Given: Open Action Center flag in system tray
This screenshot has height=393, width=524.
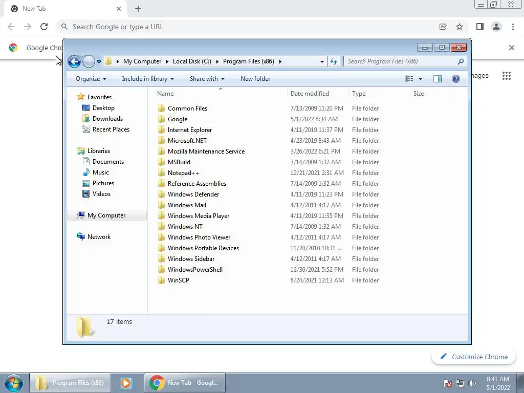Looking at the screenshot, I should (448, 383).
